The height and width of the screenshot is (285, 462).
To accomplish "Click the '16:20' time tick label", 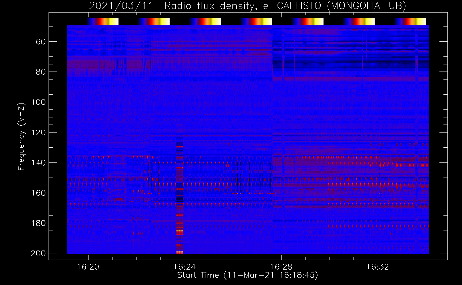I will coord(88,267).
